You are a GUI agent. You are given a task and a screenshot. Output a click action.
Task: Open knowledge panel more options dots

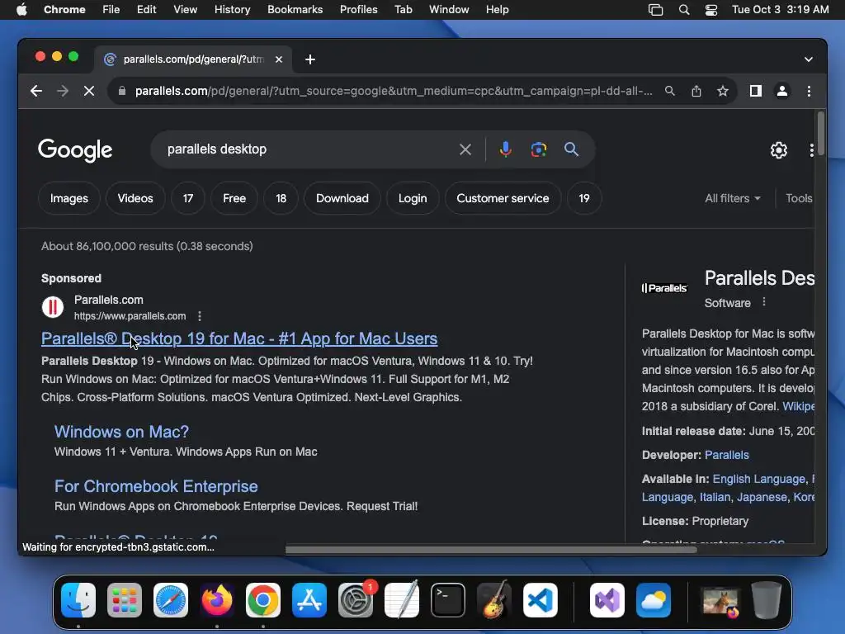763,302
